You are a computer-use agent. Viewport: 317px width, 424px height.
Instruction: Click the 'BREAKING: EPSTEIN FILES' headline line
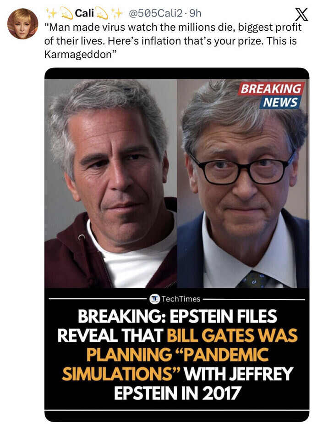[x=177, y=316]
